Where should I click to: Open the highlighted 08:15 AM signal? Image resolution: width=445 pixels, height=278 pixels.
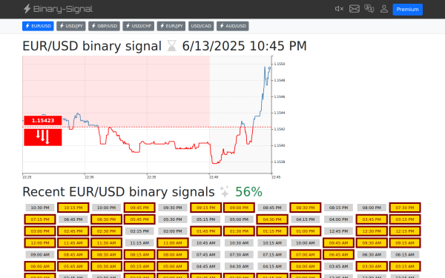point(139,255)
